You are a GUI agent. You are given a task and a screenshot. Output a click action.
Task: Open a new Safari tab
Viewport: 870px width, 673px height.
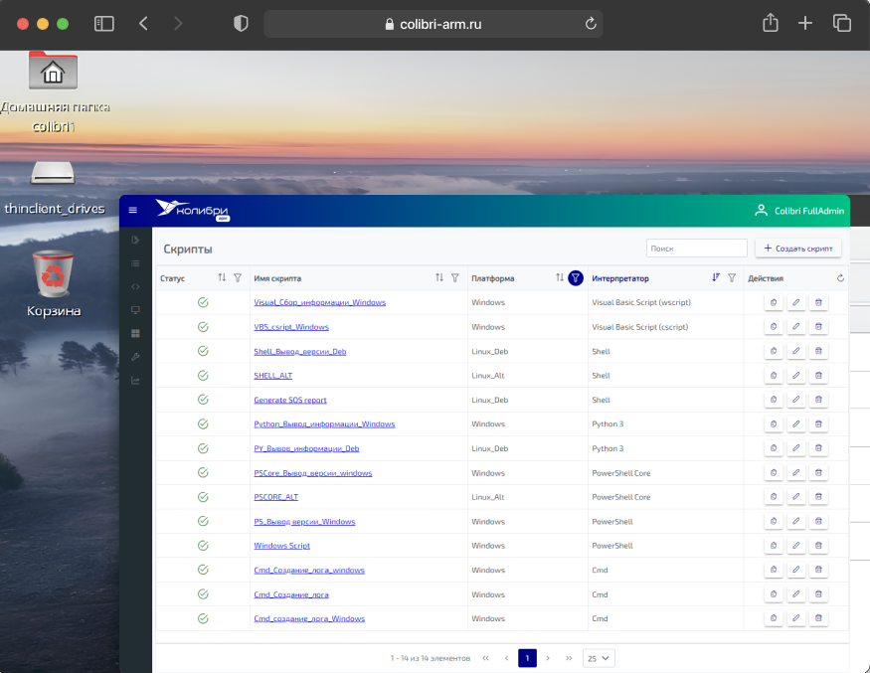click(805, 23)
